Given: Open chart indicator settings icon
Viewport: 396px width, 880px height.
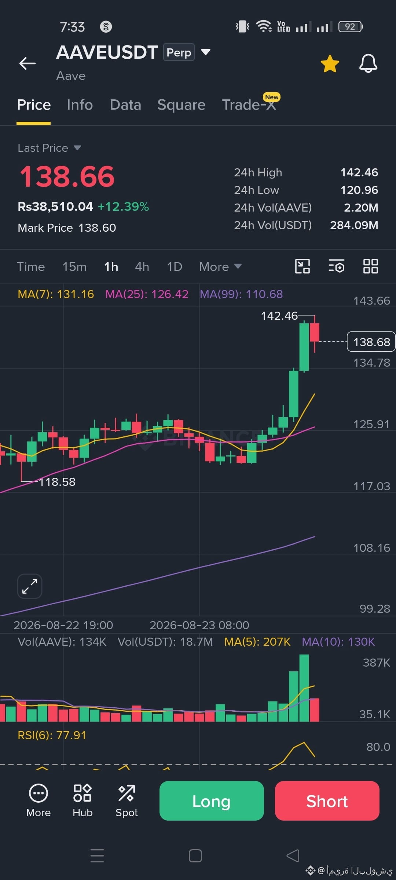Looking at the screenshot, I should (x=336, y=266).
